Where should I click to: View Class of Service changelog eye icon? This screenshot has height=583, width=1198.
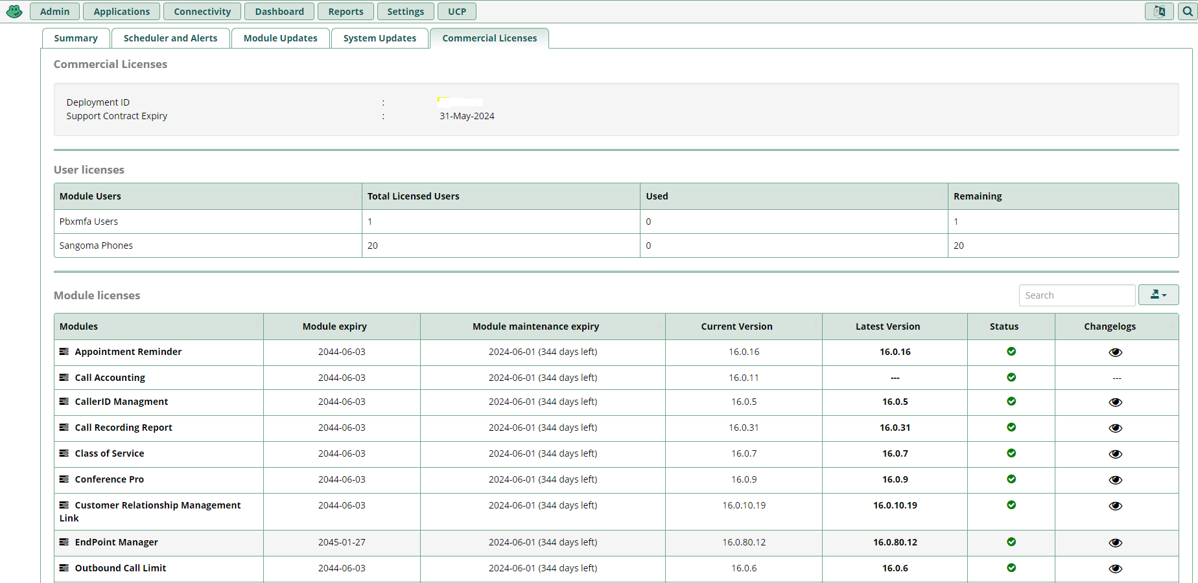1116,454
